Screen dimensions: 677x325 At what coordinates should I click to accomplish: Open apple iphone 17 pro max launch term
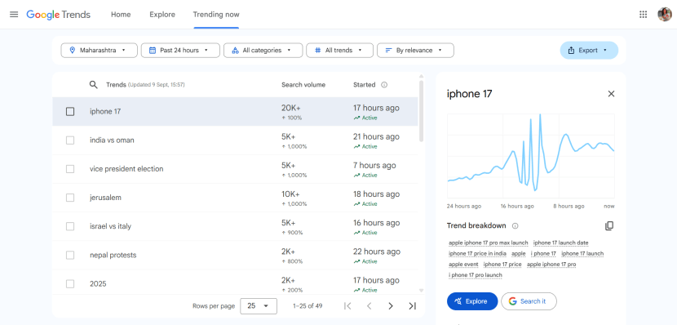489,243
